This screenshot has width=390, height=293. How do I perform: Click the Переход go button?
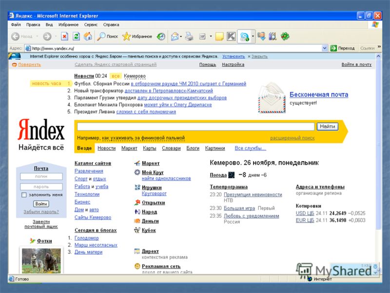click(342, 48)
